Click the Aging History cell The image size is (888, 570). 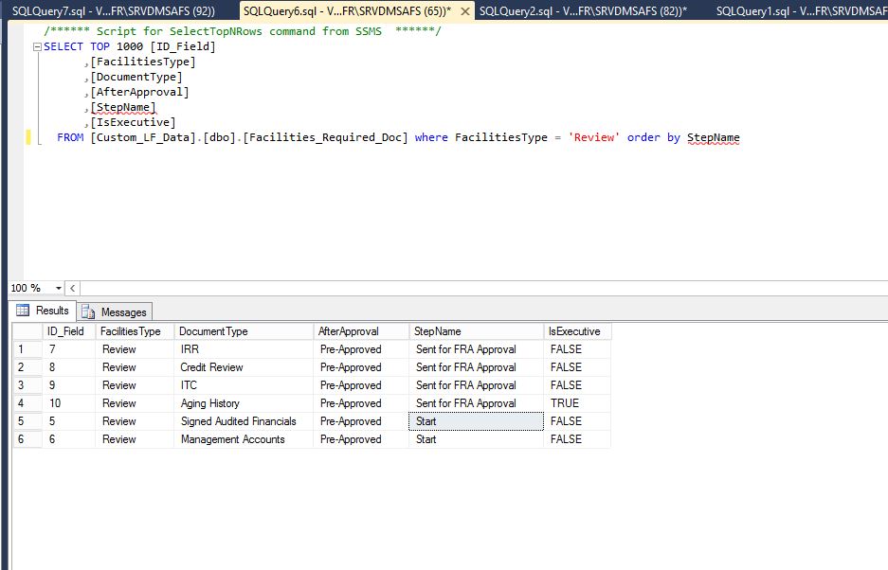tap(209, 403)
